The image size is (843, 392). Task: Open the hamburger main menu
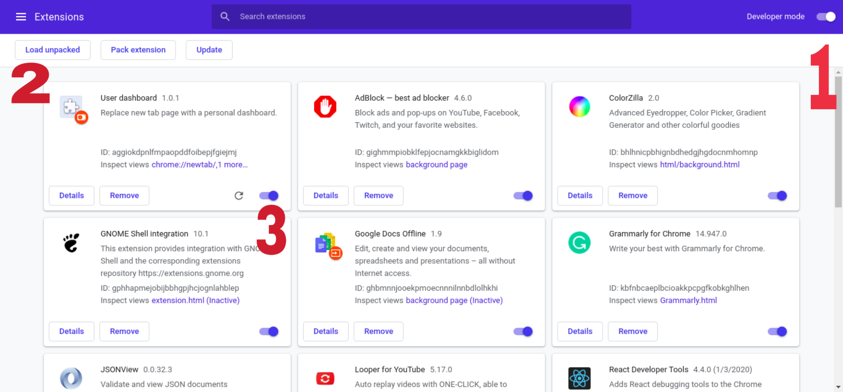coord(21,17)
